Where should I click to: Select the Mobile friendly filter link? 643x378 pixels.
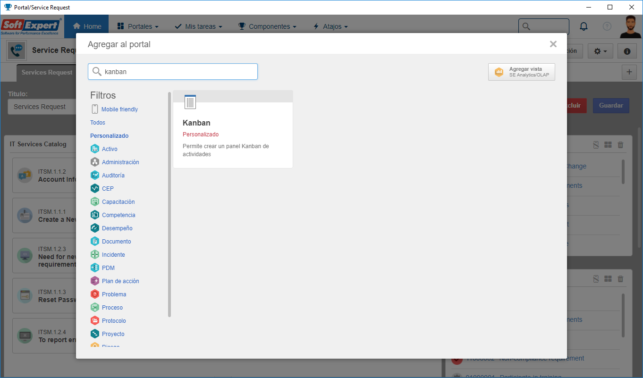pos(120,109)
